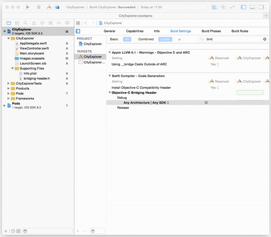The image size is (271, 237).
Task: Remove the Any Architecture conditional setting
Action: [206, 103]
